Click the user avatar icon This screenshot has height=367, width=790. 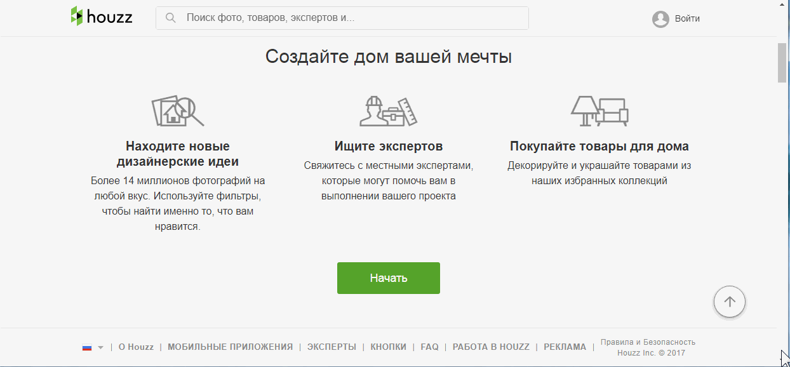tap(660, 19)
